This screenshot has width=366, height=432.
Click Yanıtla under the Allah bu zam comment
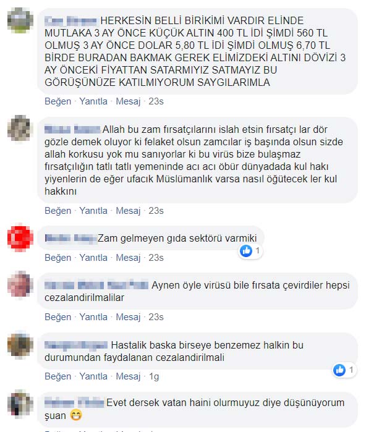[93, 211]
